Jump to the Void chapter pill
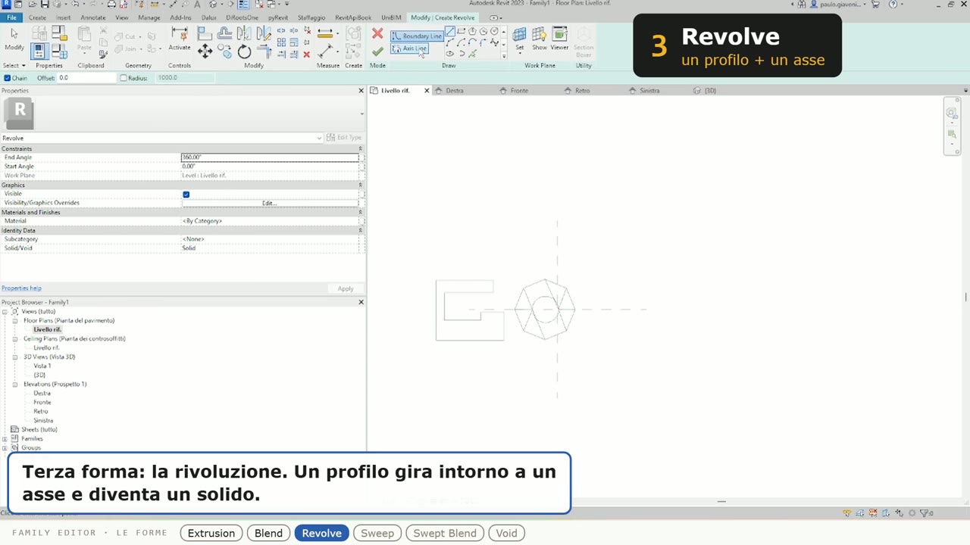This screenshot has height=545, width=970. pos(506,533)
